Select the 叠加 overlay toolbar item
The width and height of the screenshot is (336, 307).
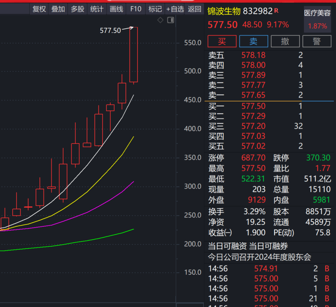click(58, 9)
